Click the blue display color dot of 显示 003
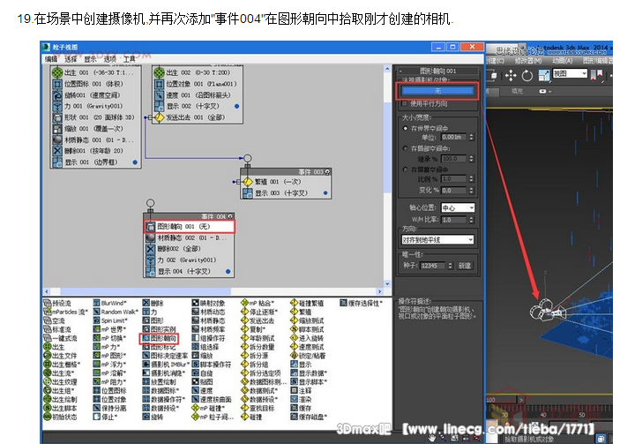This screenshot has width=620, height=444. pyautogui.click(x=325, y=193)
